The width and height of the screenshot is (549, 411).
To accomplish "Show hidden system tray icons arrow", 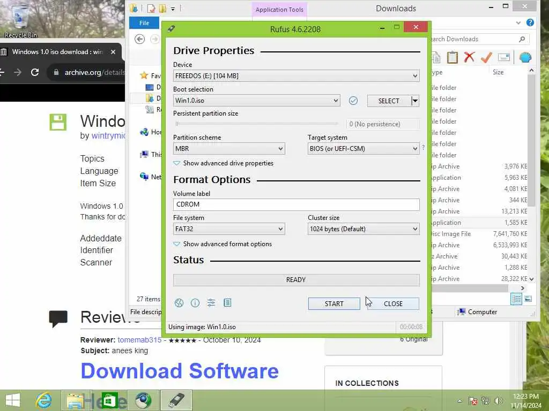I will [x=459, y=401].
